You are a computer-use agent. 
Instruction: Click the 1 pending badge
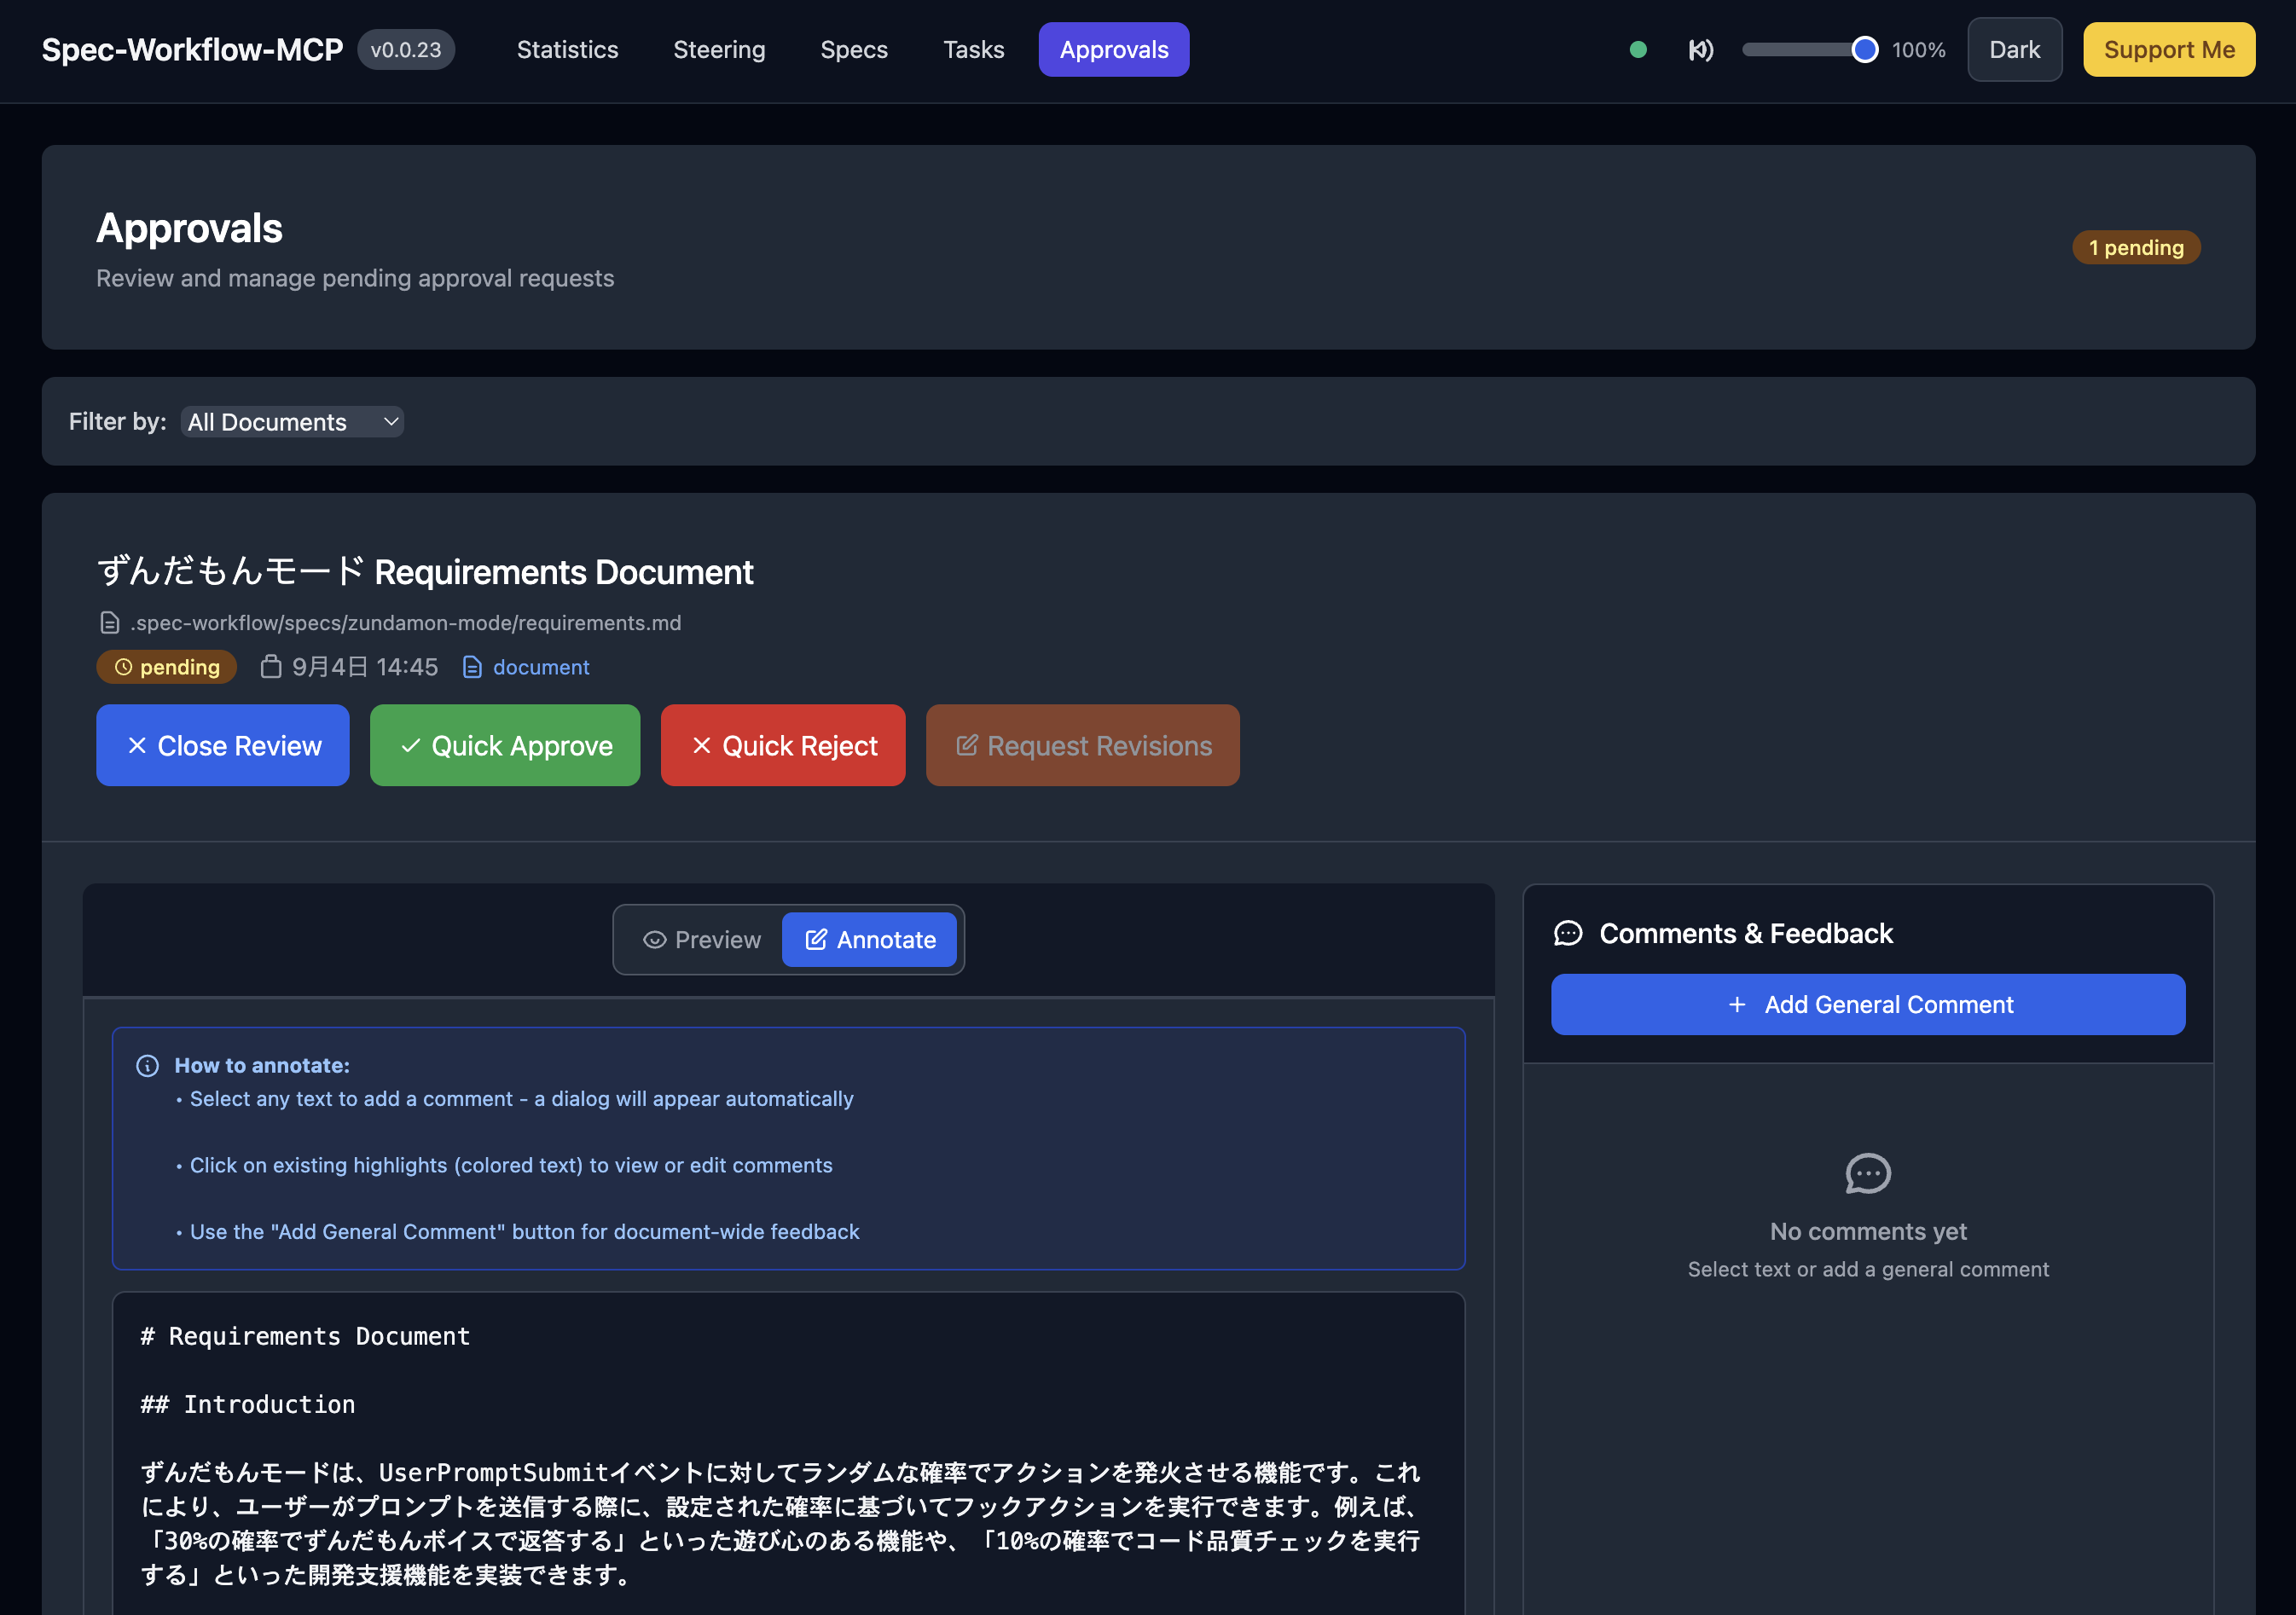pos(2136,247)
